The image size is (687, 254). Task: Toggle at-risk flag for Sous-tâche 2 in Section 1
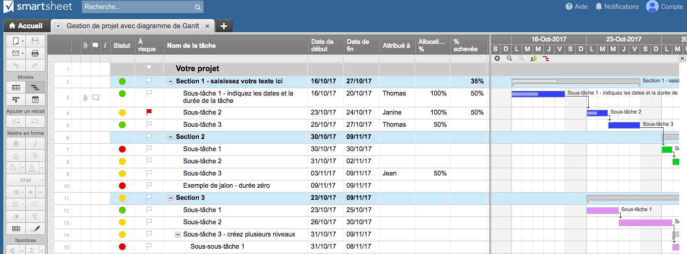(x=150, y=112)
